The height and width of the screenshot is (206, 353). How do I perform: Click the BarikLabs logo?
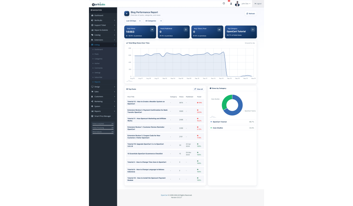pos(98,4)
